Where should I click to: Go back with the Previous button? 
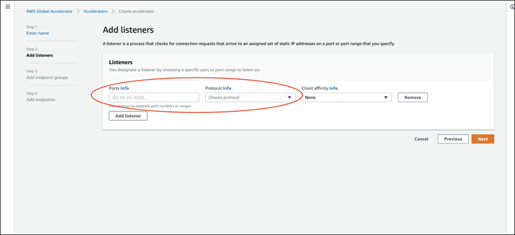pos(453,139)
